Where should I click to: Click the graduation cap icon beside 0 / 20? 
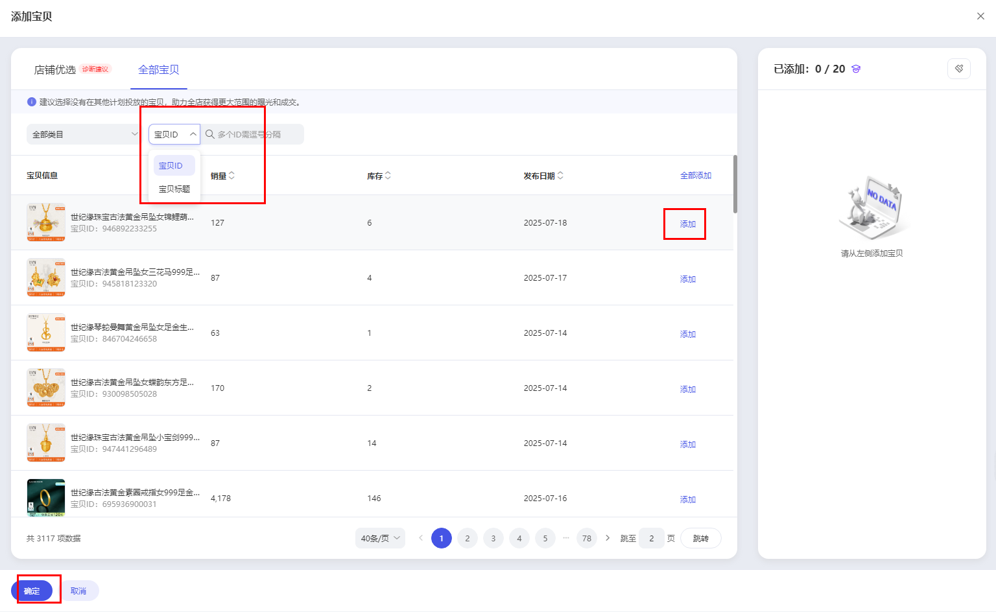[x=856, y=69]
